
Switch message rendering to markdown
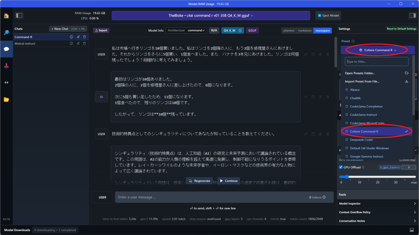click(305, 31)
